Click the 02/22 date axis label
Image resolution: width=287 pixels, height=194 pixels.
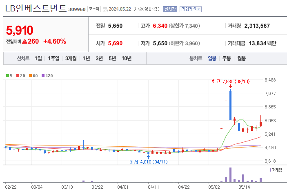point(11,187)
